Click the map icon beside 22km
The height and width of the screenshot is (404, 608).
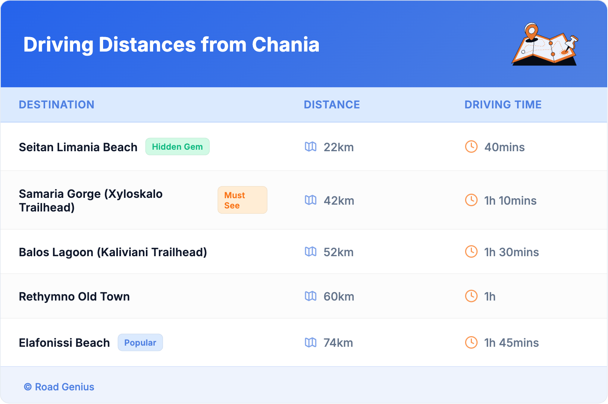click(310, 147)
